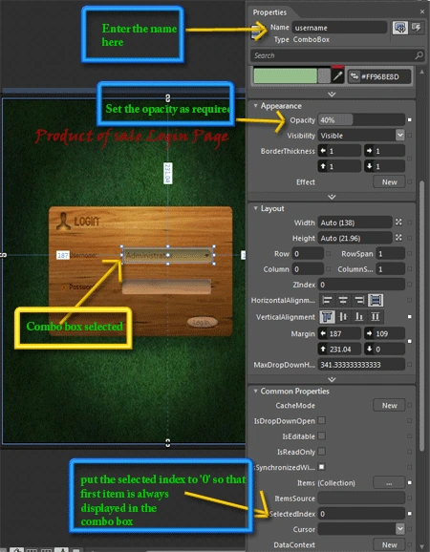Set VerticalAlignment to Top
The image size is (430, 552).
(327, 317)
